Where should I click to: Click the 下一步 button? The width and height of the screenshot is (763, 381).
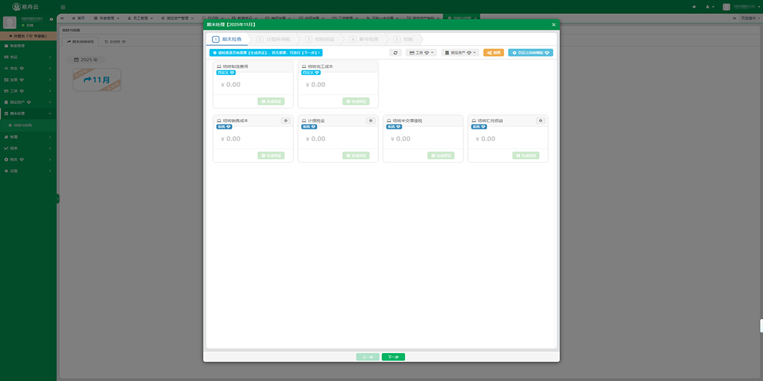393,357
